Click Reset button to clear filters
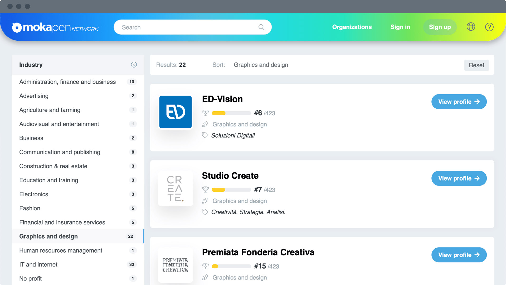This screenshot has width=506, height=285. pos(476,65)
